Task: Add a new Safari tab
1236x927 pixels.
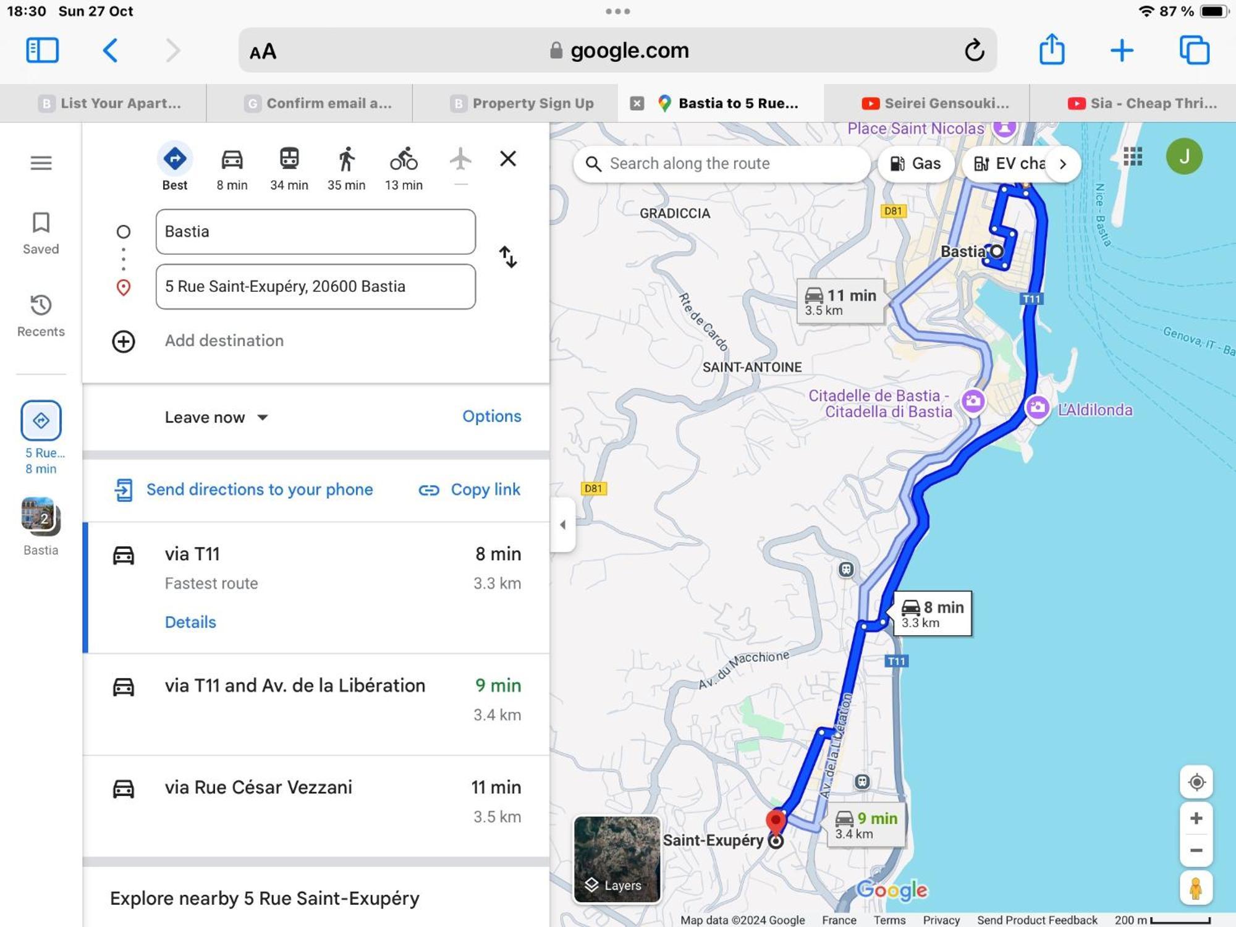Action: (x=1122, y=50)
